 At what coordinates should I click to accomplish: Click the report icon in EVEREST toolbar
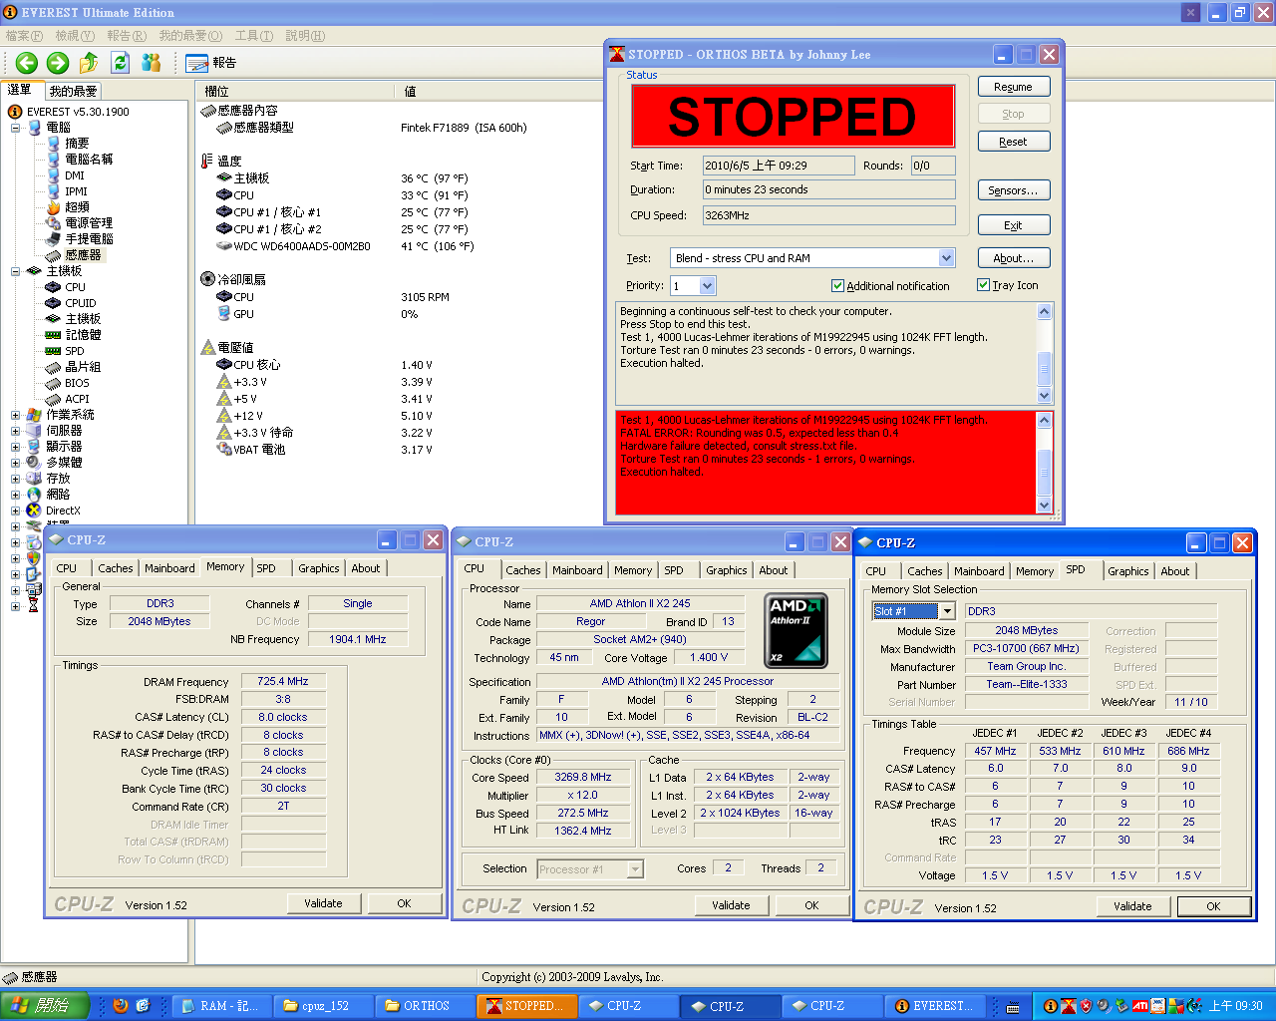pyautogui.click(x=197, y=63)
